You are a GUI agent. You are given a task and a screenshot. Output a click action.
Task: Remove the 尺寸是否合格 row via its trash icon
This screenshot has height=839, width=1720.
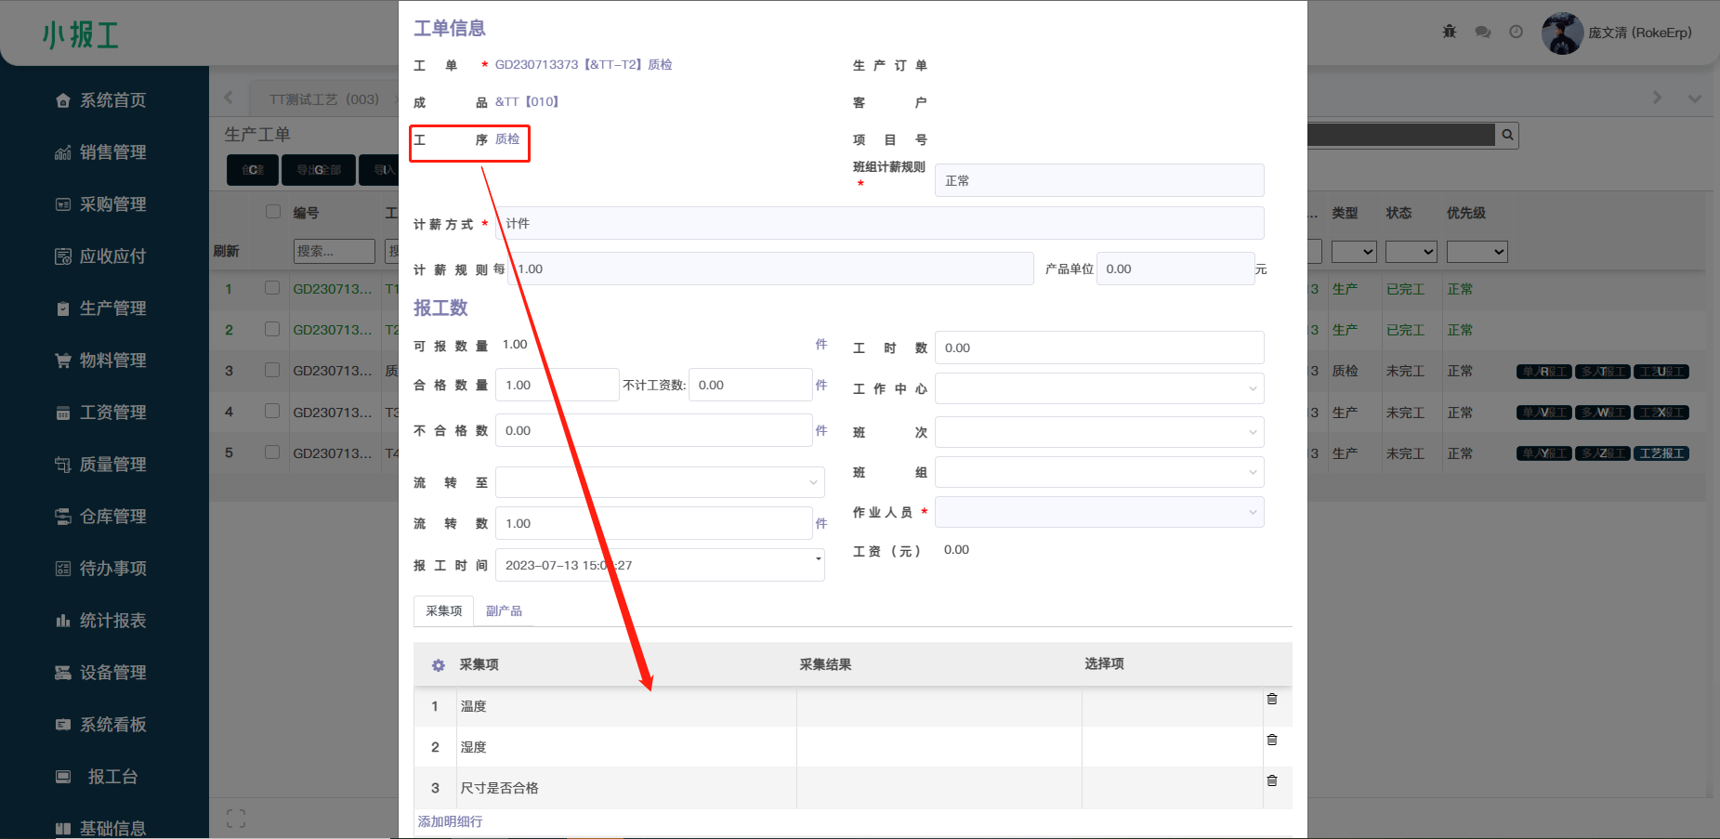[1272, 780]
